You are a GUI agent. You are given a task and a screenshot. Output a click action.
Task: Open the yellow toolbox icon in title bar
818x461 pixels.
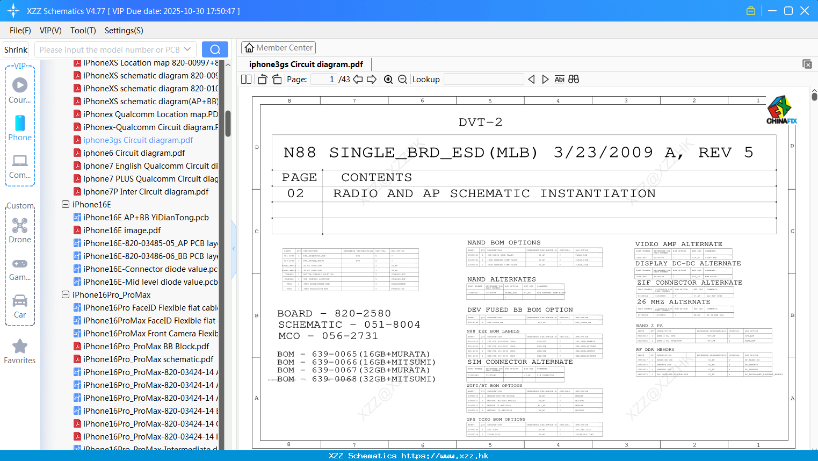point(751,11)
